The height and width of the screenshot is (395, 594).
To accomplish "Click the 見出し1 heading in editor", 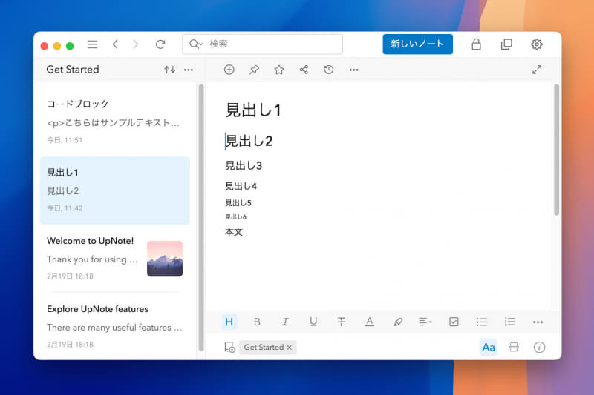I will (x=253, y=110).
